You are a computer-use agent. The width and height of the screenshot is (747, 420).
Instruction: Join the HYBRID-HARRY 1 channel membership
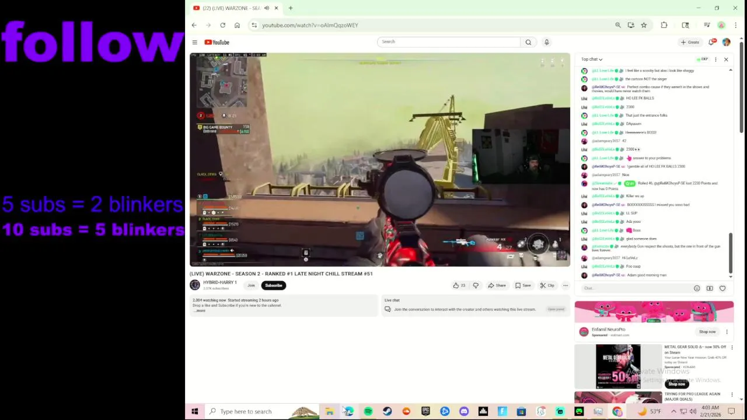click(251, 285)
